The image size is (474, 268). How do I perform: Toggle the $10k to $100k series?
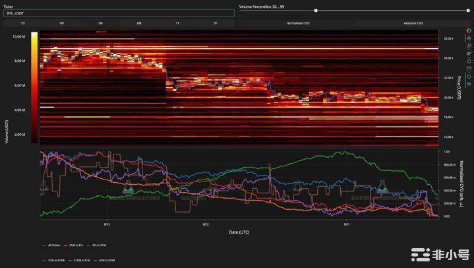pyautogui.click(x=55, y=261)
